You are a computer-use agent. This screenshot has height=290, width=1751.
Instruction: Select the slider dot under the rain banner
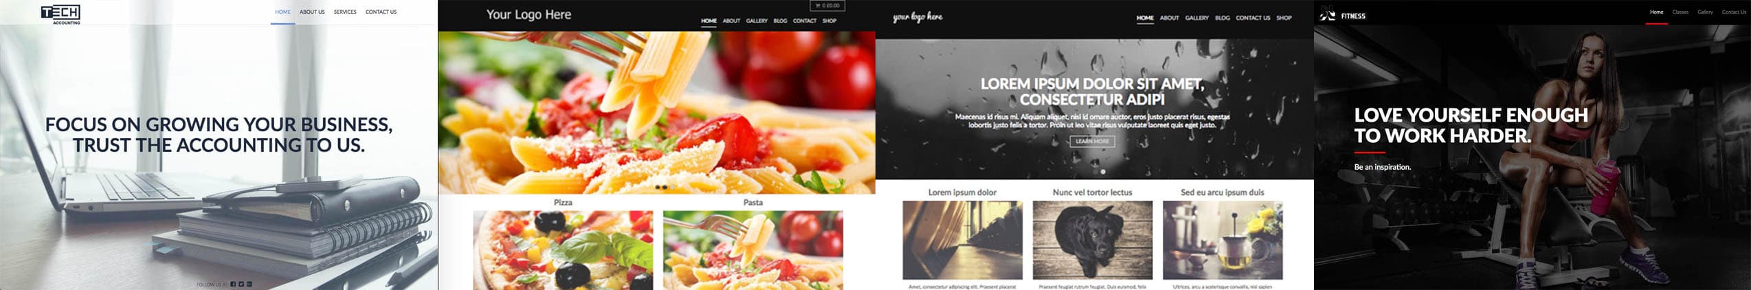(1103, 172)
